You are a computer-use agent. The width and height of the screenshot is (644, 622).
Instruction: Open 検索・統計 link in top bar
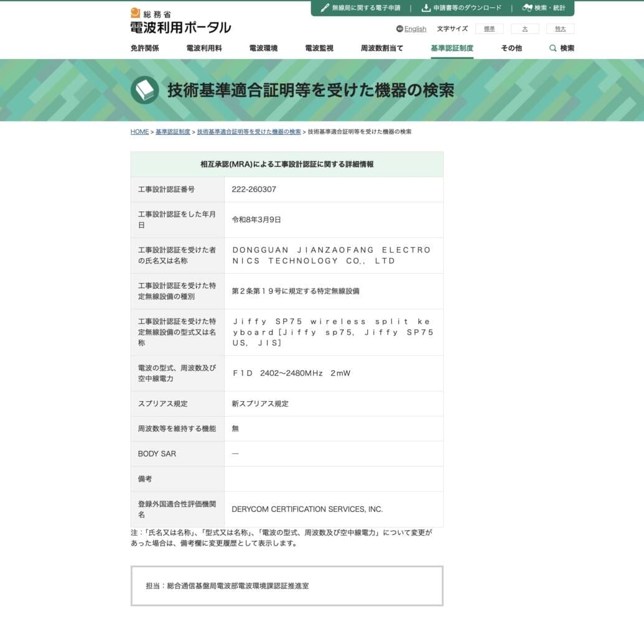[549, 8]
